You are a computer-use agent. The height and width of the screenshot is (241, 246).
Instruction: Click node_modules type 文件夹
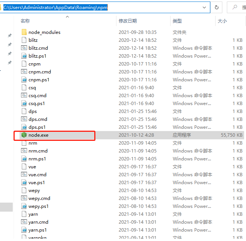(180, 32)
